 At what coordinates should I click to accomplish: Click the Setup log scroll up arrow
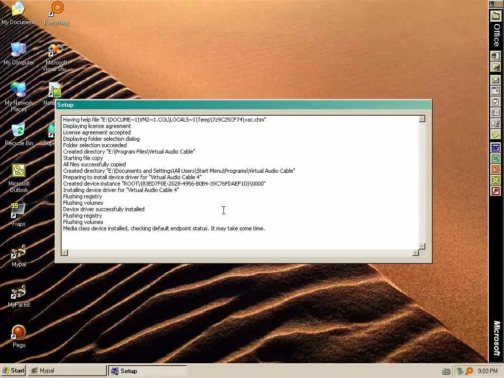point(422,119)
